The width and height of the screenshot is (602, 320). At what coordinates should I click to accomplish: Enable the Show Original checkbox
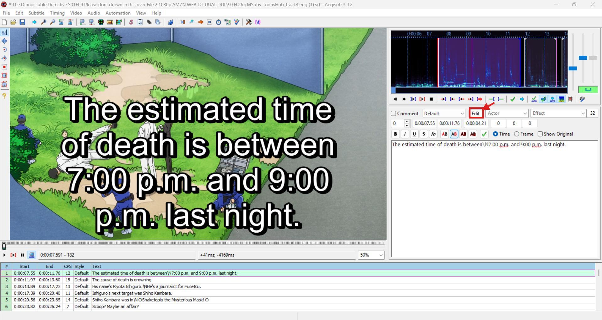(540, 134)
